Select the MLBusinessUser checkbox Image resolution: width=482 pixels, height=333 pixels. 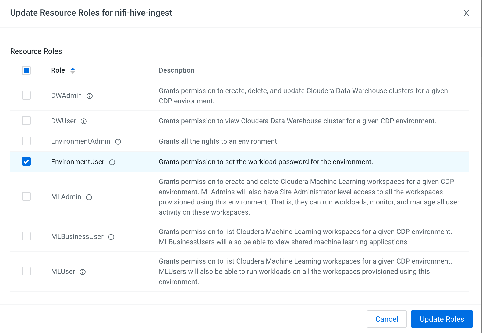tap(26, 236)
